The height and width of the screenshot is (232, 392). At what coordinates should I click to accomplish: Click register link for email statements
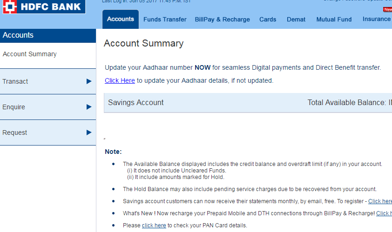380,201
